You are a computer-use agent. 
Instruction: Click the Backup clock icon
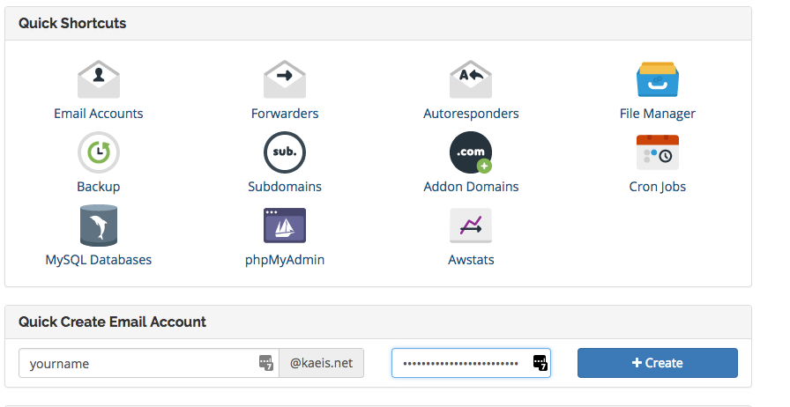98,152
